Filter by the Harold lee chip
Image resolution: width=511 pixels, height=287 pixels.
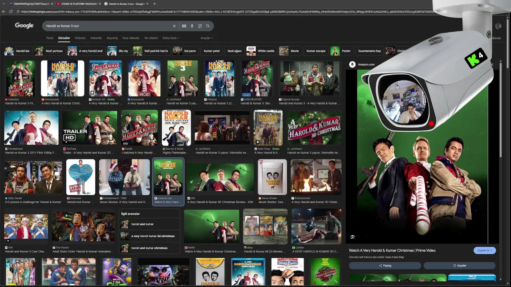pos(18,51)
